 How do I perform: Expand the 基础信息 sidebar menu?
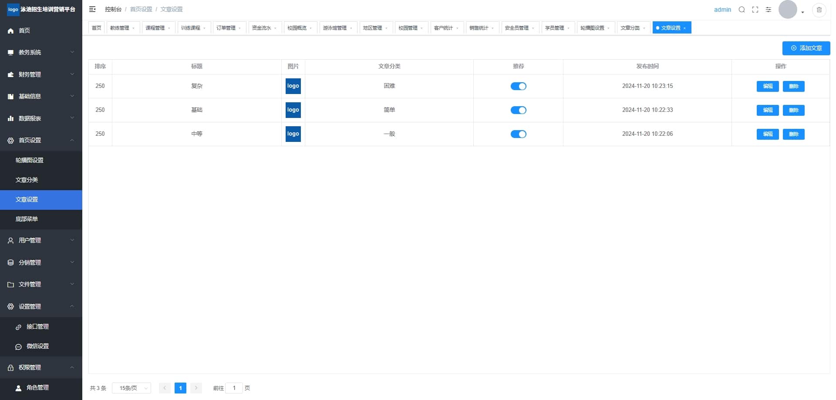click(41, 96)
